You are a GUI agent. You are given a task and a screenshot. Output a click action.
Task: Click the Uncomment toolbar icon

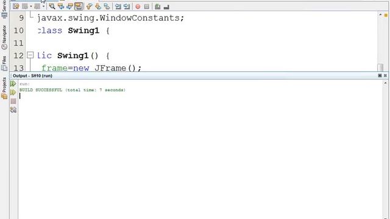[x=166, y=7]
